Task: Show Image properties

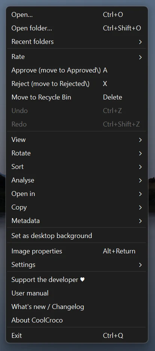Action: [x=77, y=251]
